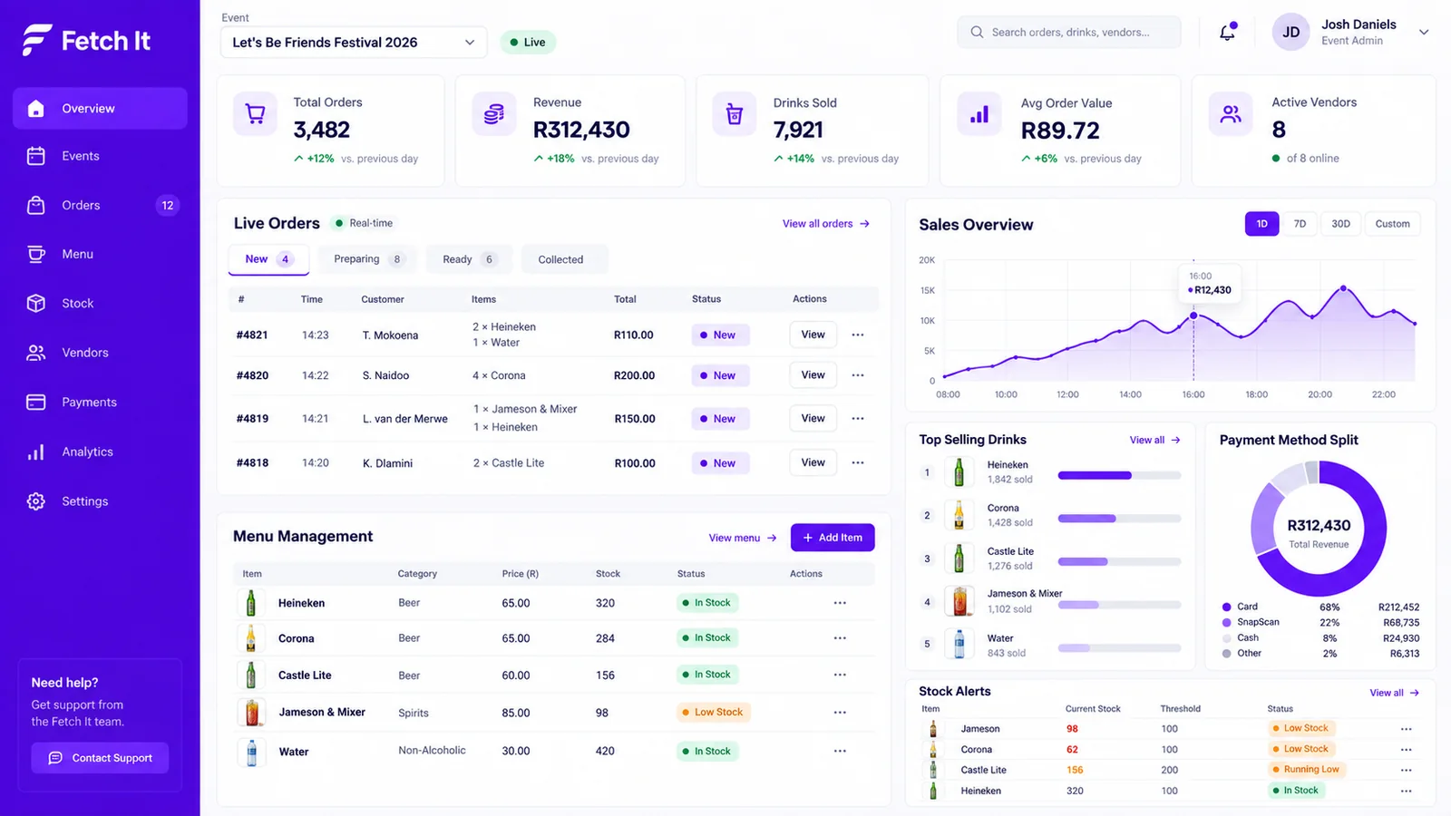Open Orders in the sidebar
This screenshot has height=816, width=1451.
(100, 205)
